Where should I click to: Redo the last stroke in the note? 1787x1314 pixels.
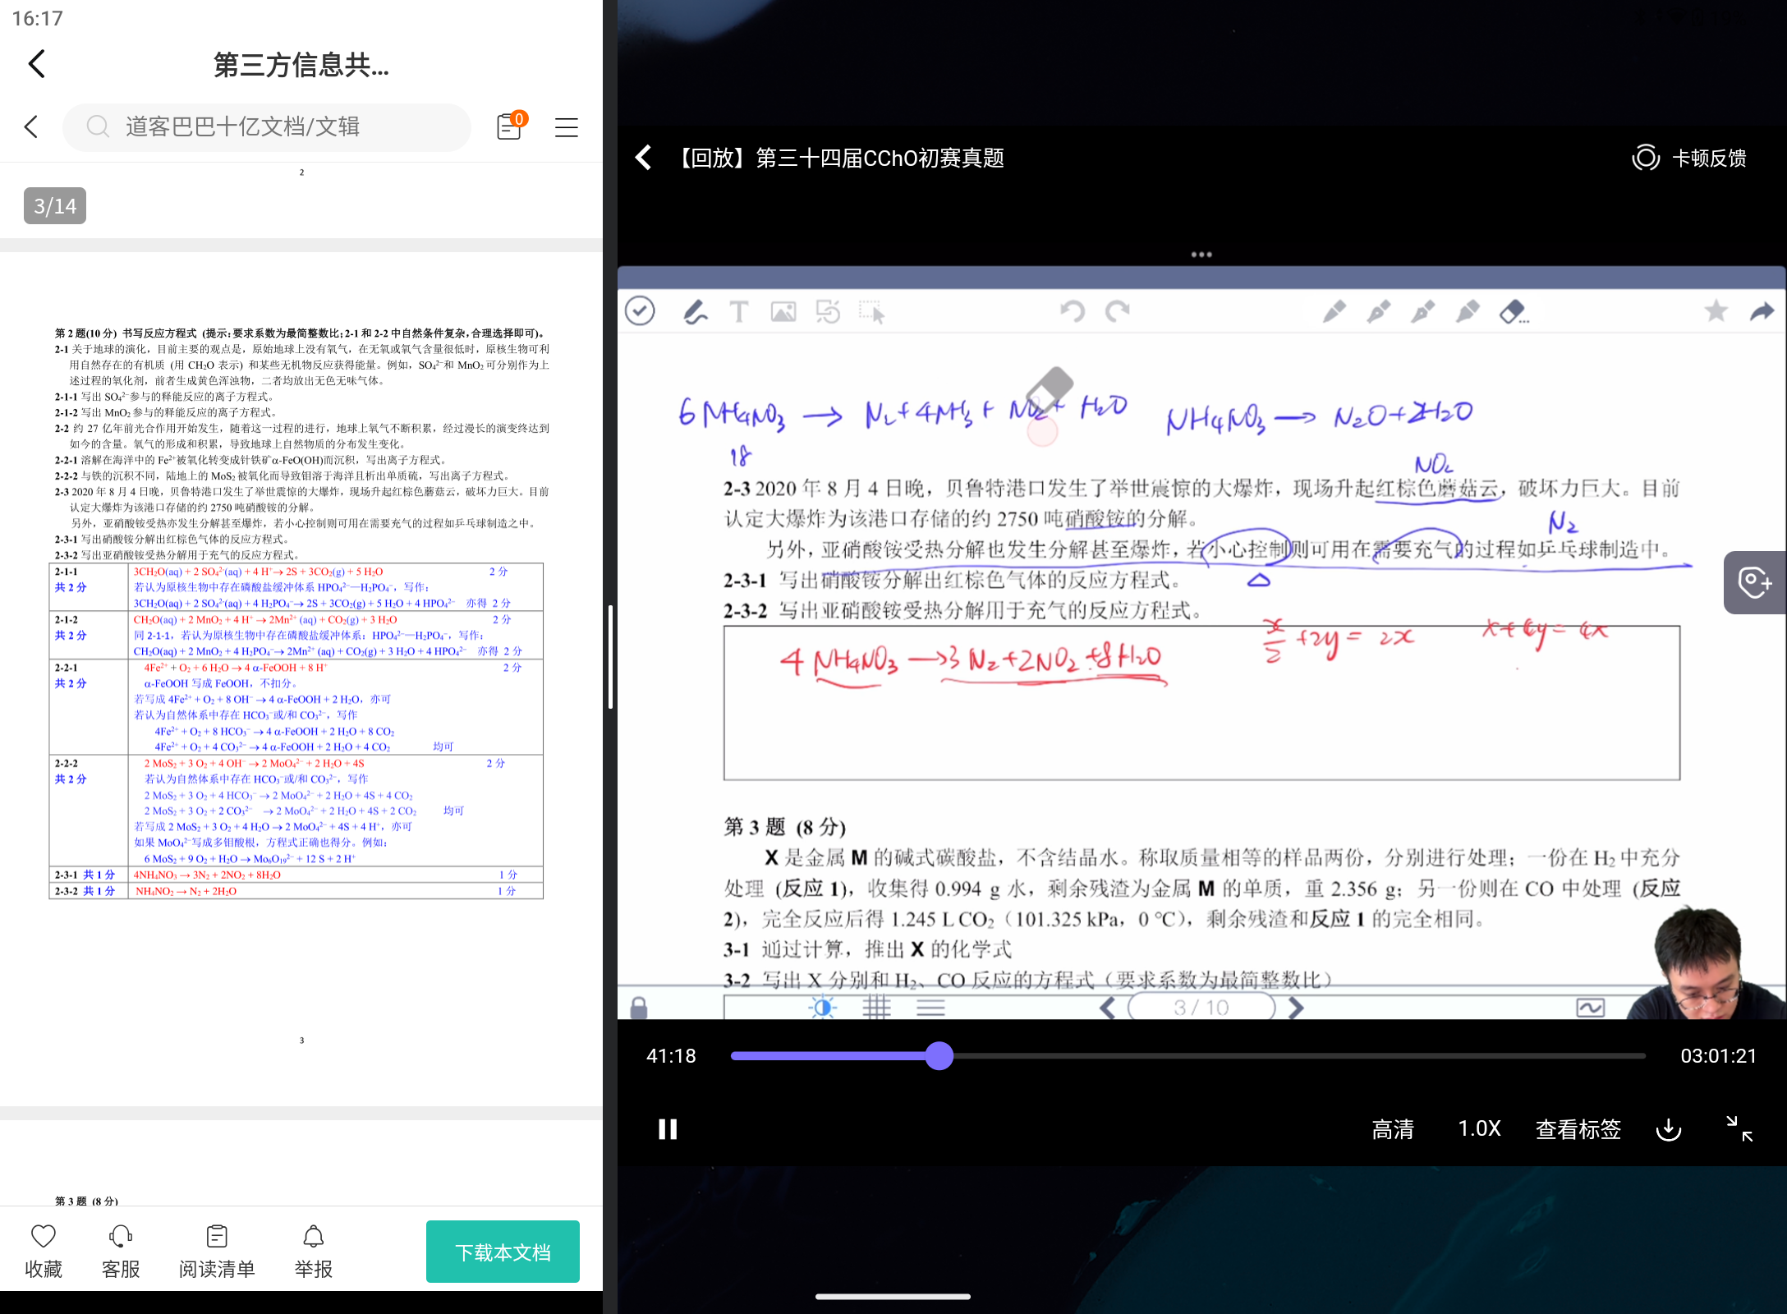(1117, 311)
